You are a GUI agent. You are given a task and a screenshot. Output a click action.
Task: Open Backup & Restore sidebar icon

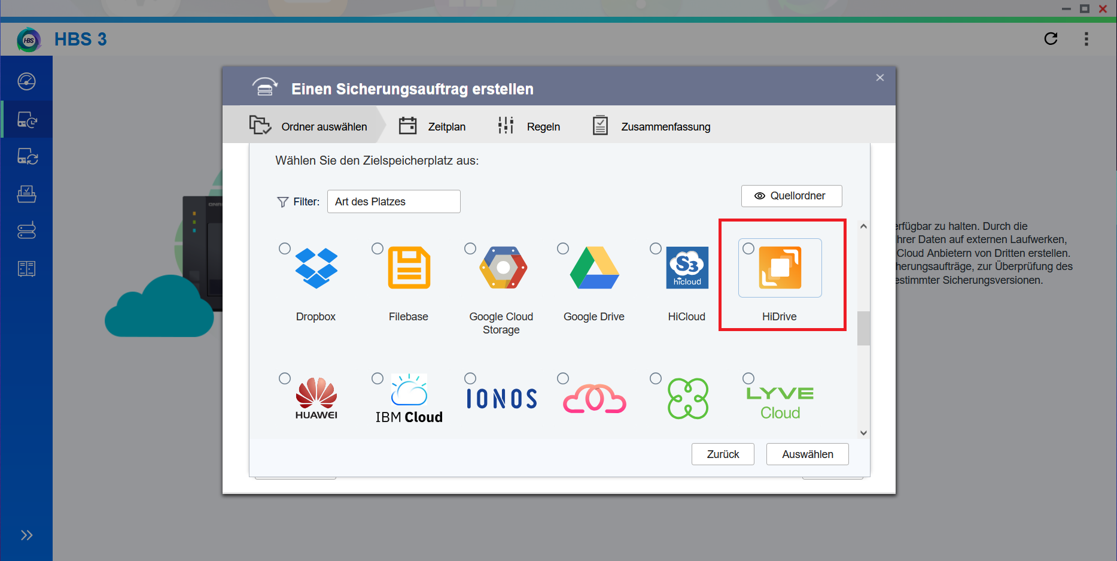pyautogui.click(x=26, y=120)
